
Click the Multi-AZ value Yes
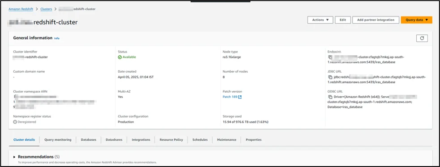tap(120, 97)
